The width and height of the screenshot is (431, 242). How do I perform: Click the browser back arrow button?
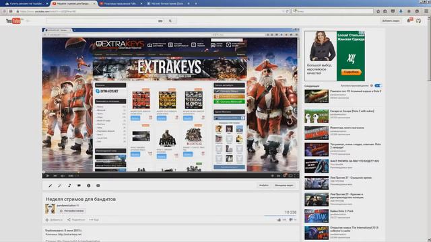(5, 11)
